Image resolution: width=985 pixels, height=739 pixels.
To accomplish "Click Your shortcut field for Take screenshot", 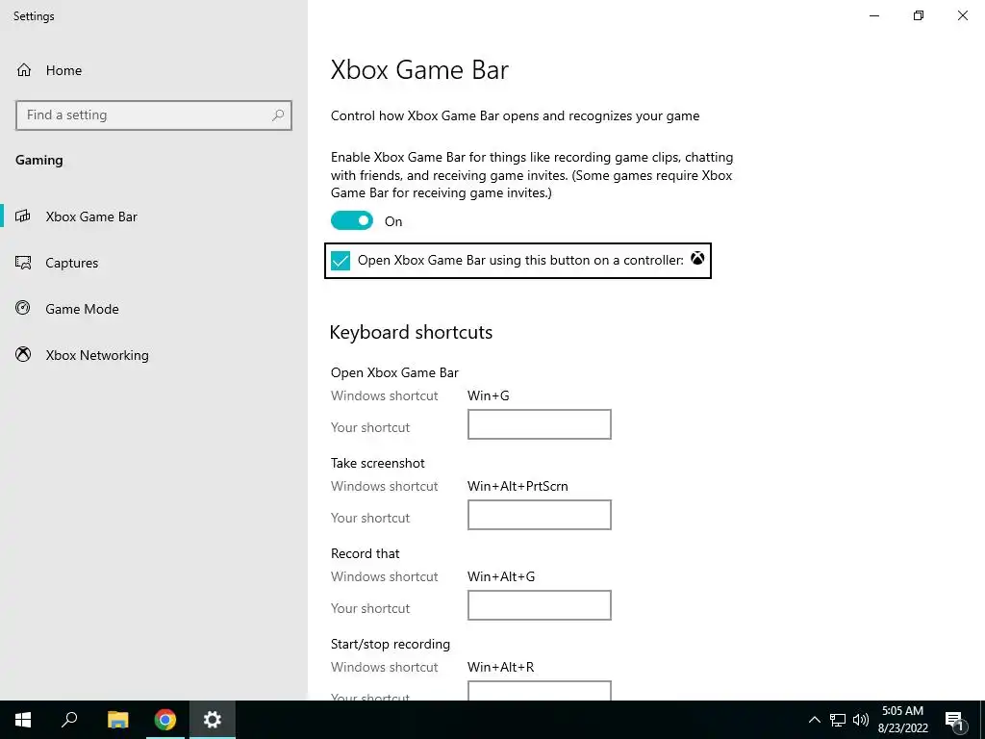I will (x=539, y=515).
